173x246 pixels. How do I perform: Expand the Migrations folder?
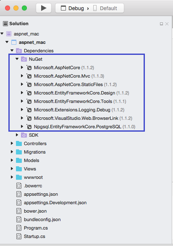click(x=12, y=152)
